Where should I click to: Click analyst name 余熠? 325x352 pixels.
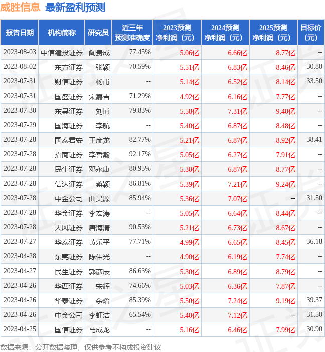click(x=103, y=301)
